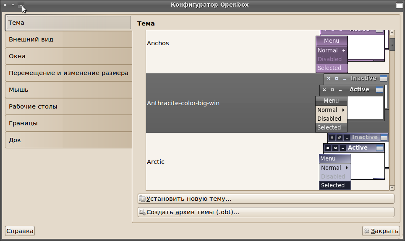Click the theme list scroll-up arrow
Screen dimensions: 405x241
pyautogui.click(x=392, y=33)
